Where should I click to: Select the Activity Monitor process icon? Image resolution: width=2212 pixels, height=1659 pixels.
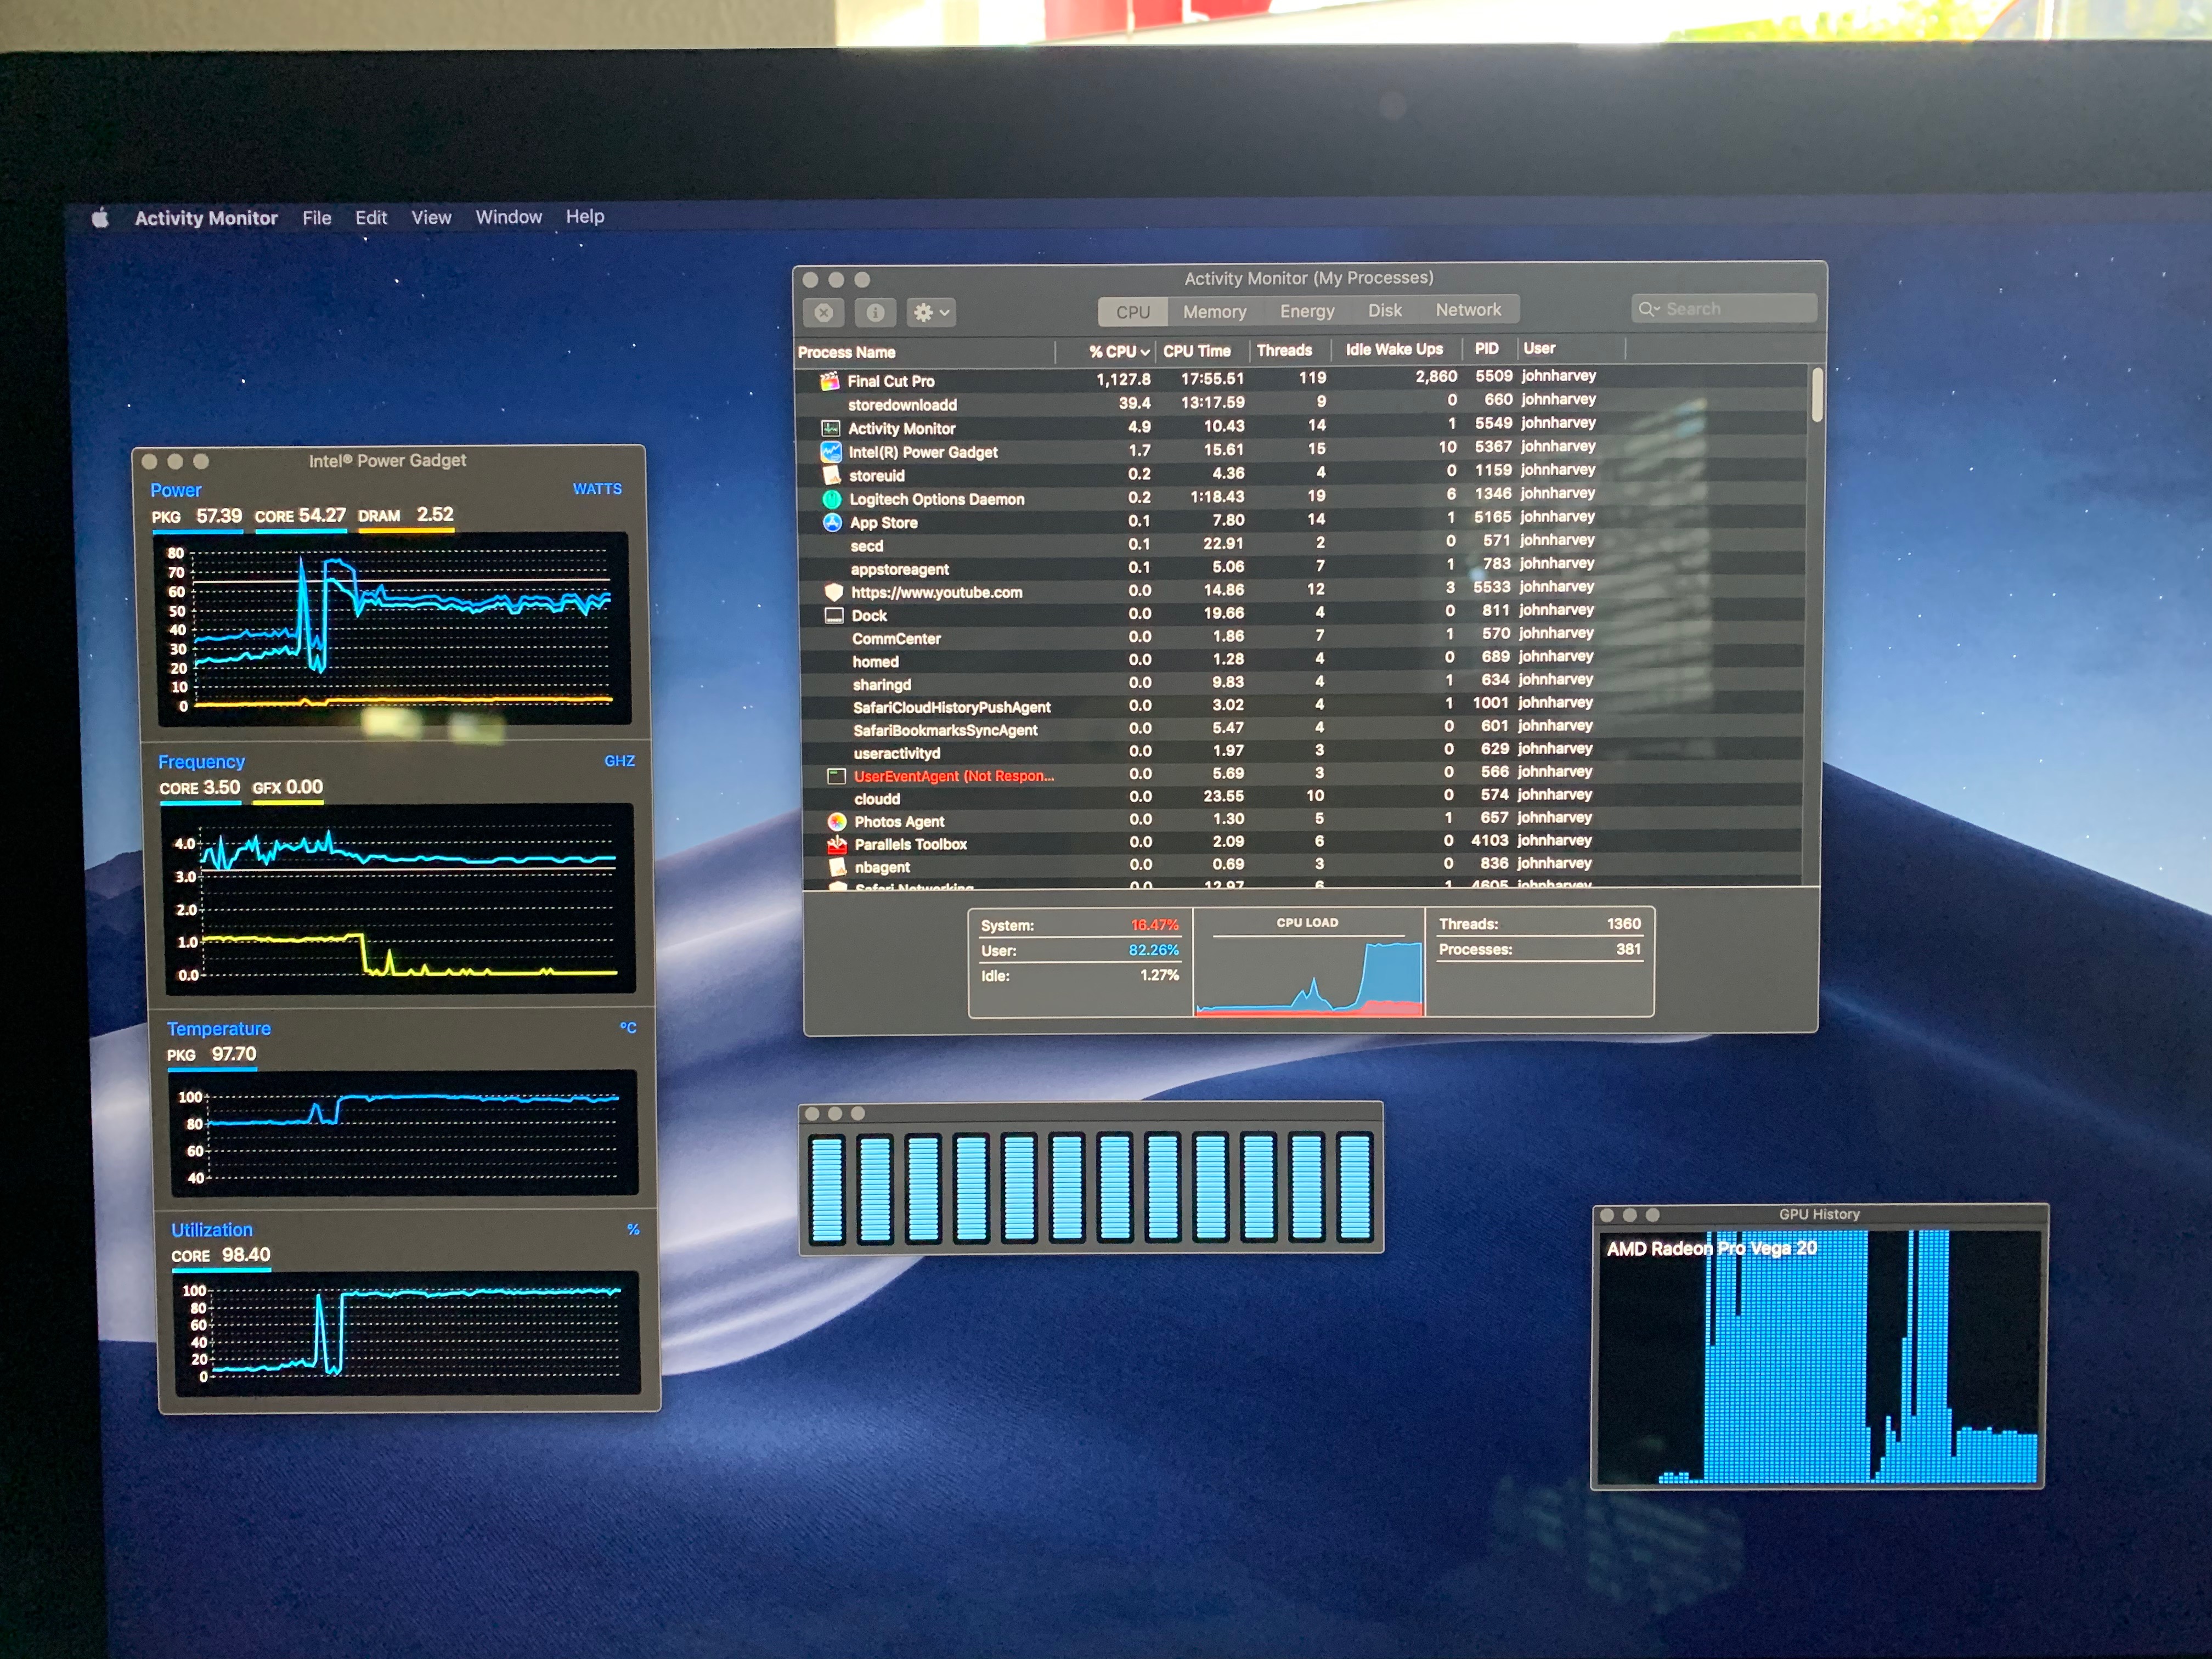(x=830, y=428)
